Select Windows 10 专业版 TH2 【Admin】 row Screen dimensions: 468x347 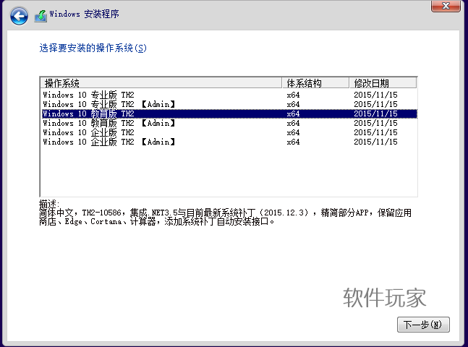pyautogui.click(x=229, y=104)
